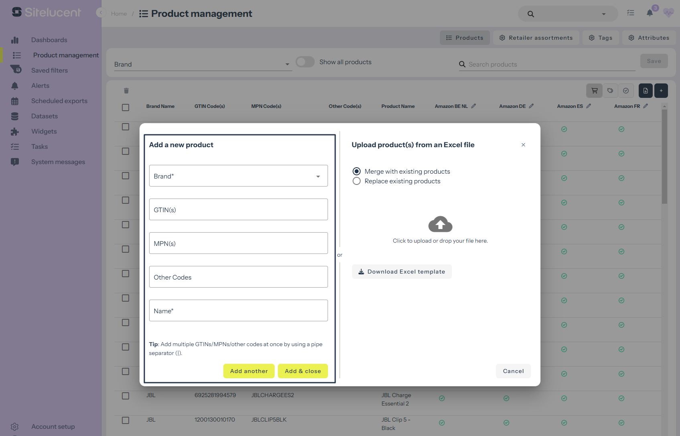The width and height of the screenshot is (680, 436).
Task: Select Replace existing products option
Action: (x=356, y=181)
